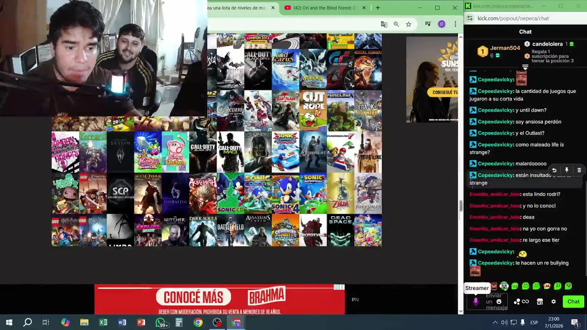
Task: Switch ESP input language indicator
Action: [x=534, y=323]
